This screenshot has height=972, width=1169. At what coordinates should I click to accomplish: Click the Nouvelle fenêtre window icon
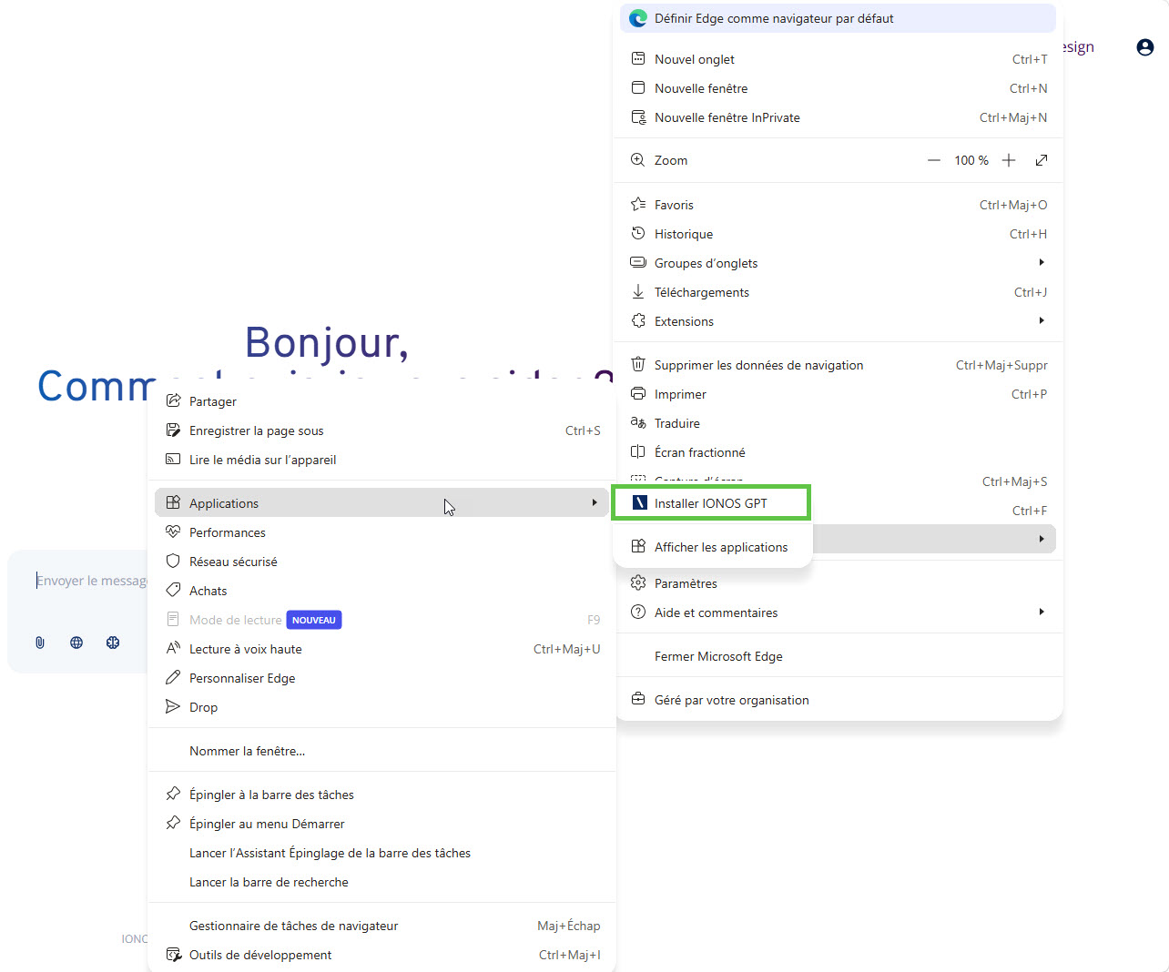click(638, 88)
